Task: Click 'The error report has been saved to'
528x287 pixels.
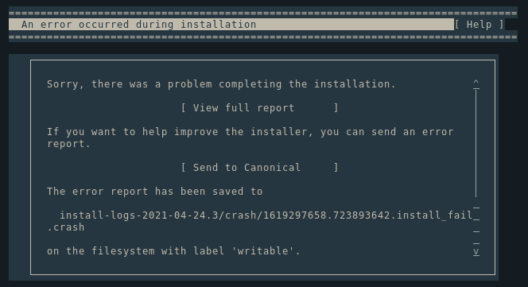Action: point(154,192)
